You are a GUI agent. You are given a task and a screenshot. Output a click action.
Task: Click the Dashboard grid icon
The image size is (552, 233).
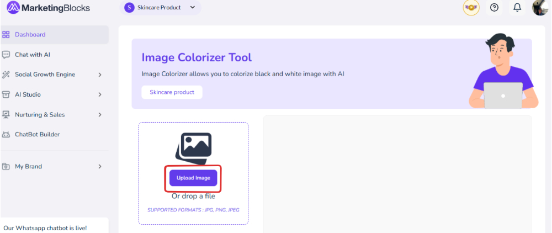6,35
